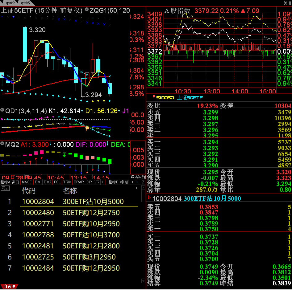Click the list scrollbar down arrow
Screen dimensions: 292x290
143,281
